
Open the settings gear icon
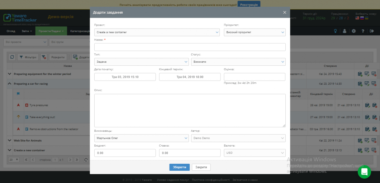(354, 31)
